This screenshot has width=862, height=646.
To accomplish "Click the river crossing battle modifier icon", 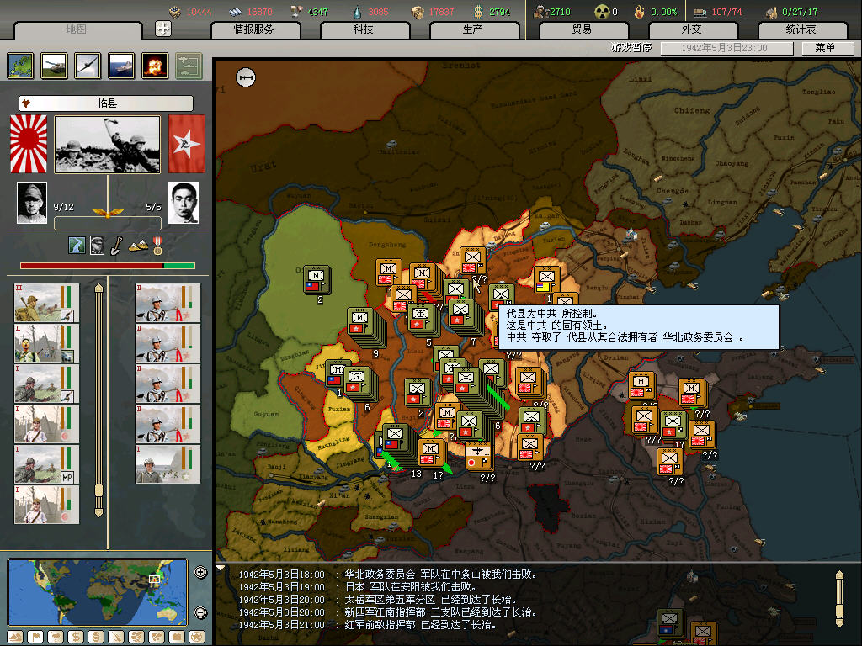I will pyautogui.click(x=77, y=245).
